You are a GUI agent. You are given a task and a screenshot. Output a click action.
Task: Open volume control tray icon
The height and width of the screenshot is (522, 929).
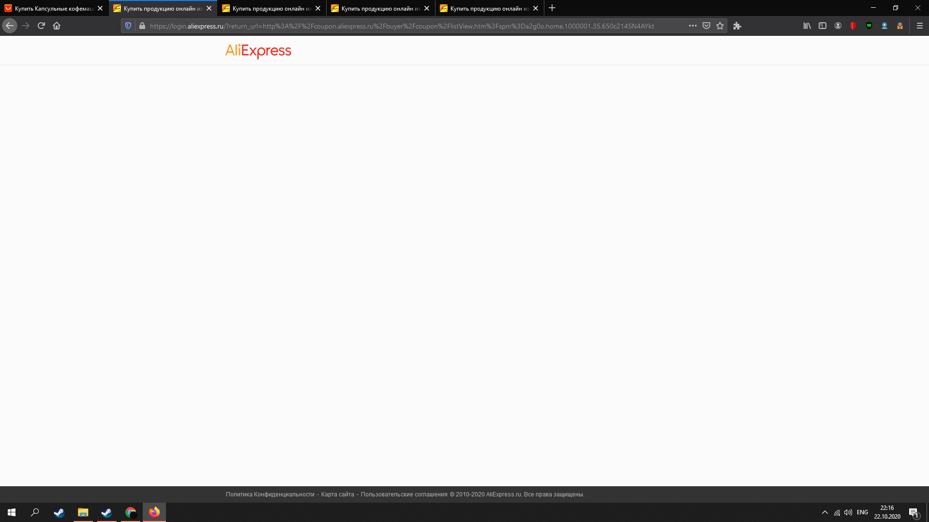(848, 512)
